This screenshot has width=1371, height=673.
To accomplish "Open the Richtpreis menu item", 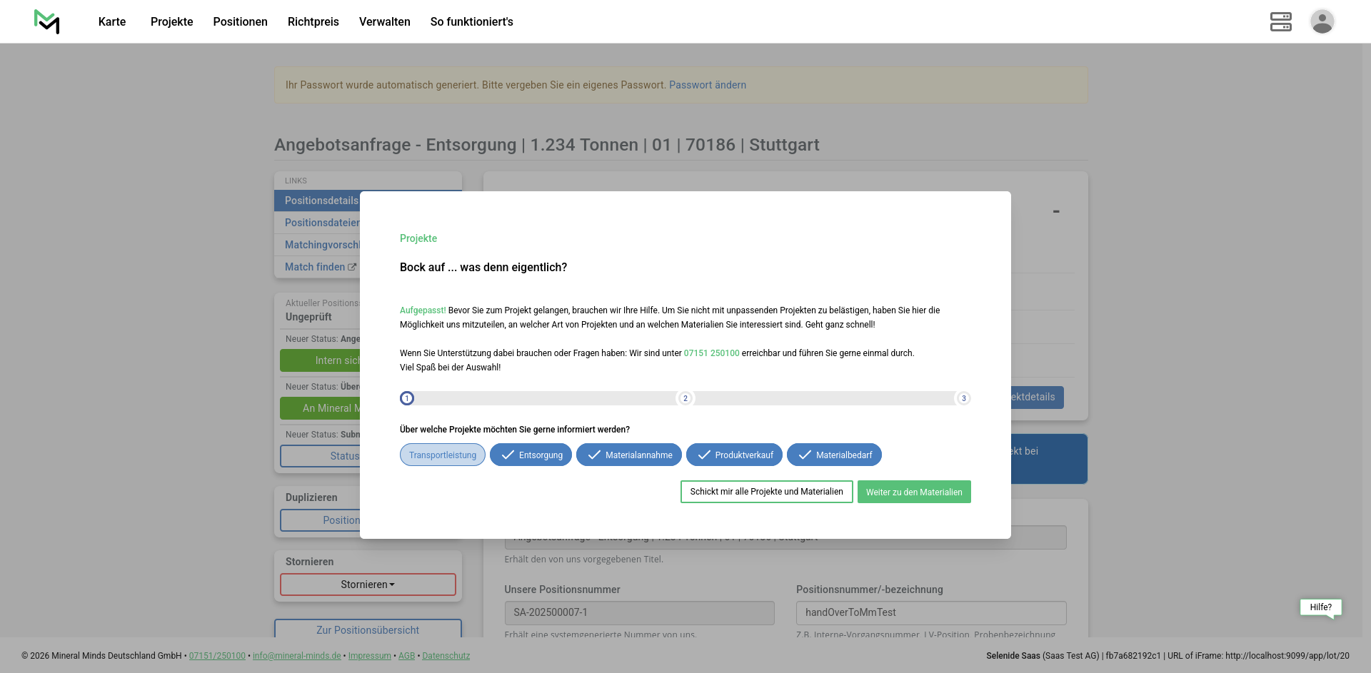I will (x=313, y=21).
